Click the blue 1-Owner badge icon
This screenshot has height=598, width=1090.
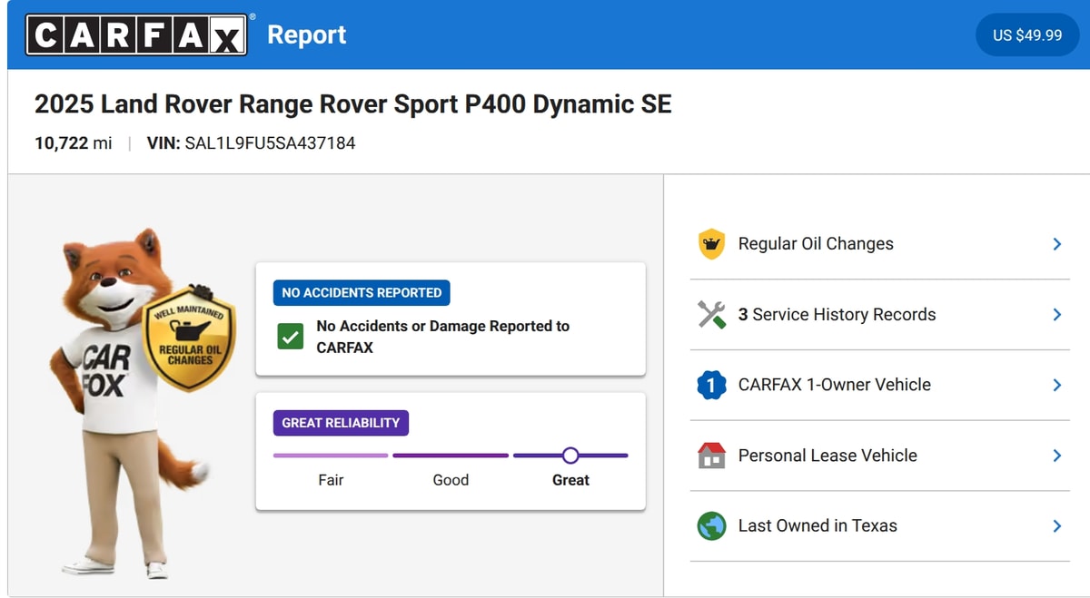[711, 385]
